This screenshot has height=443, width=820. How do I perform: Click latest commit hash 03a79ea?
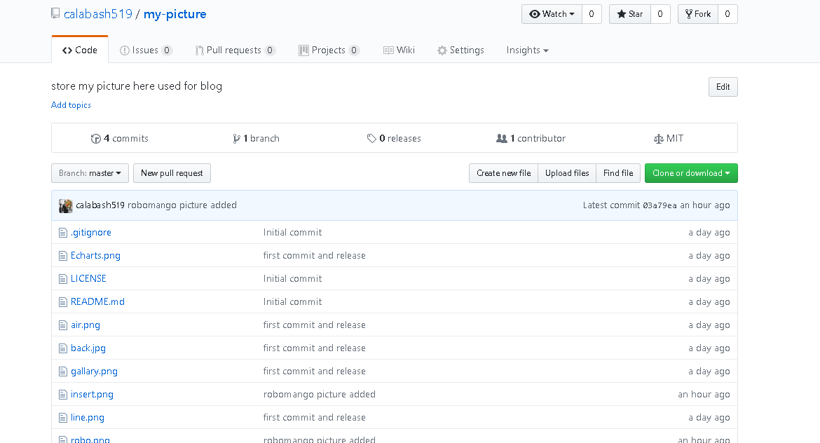click(660, 205)
